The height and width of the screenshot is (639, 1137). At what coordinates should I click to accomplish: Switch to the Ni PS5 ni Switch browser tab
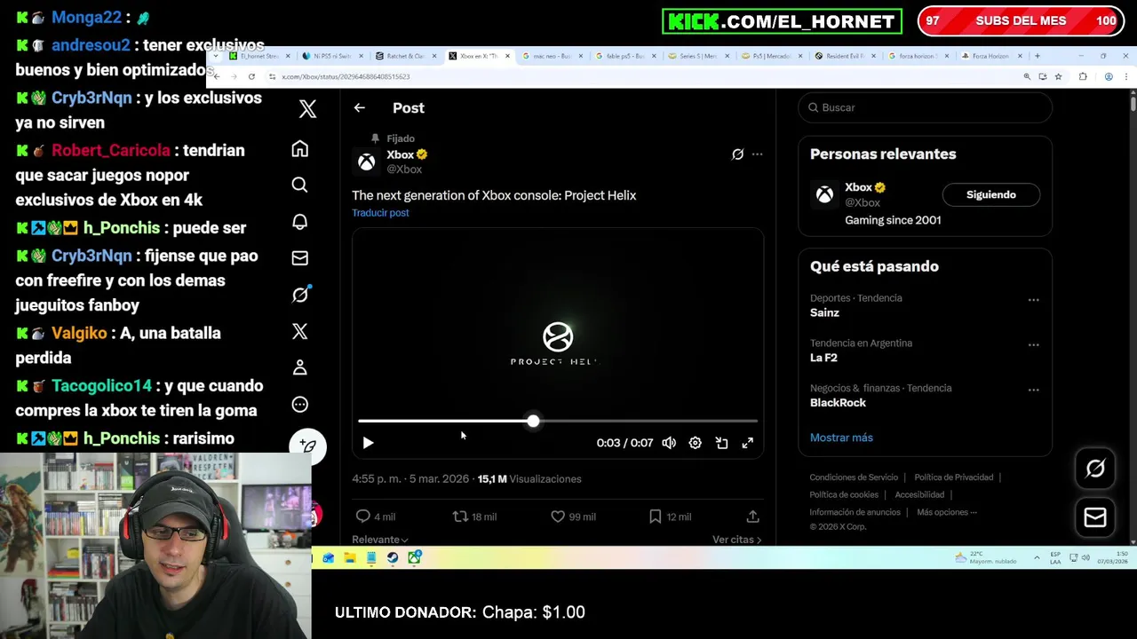(x=332, y=56)
